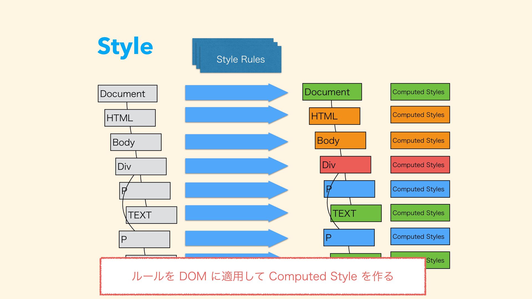Image resolution: width=532 pixels, height=299 pixels.
Task: Click blue Computed Styles box beside lower P
Action: point(420,236)
